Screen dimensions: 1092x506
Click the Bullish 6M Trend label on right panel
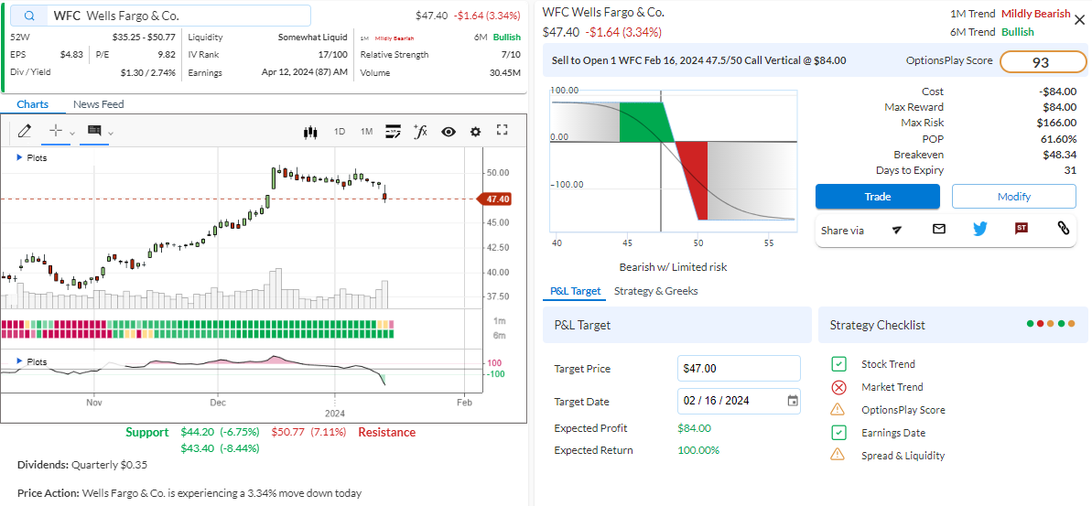(x=1018, y=31)
